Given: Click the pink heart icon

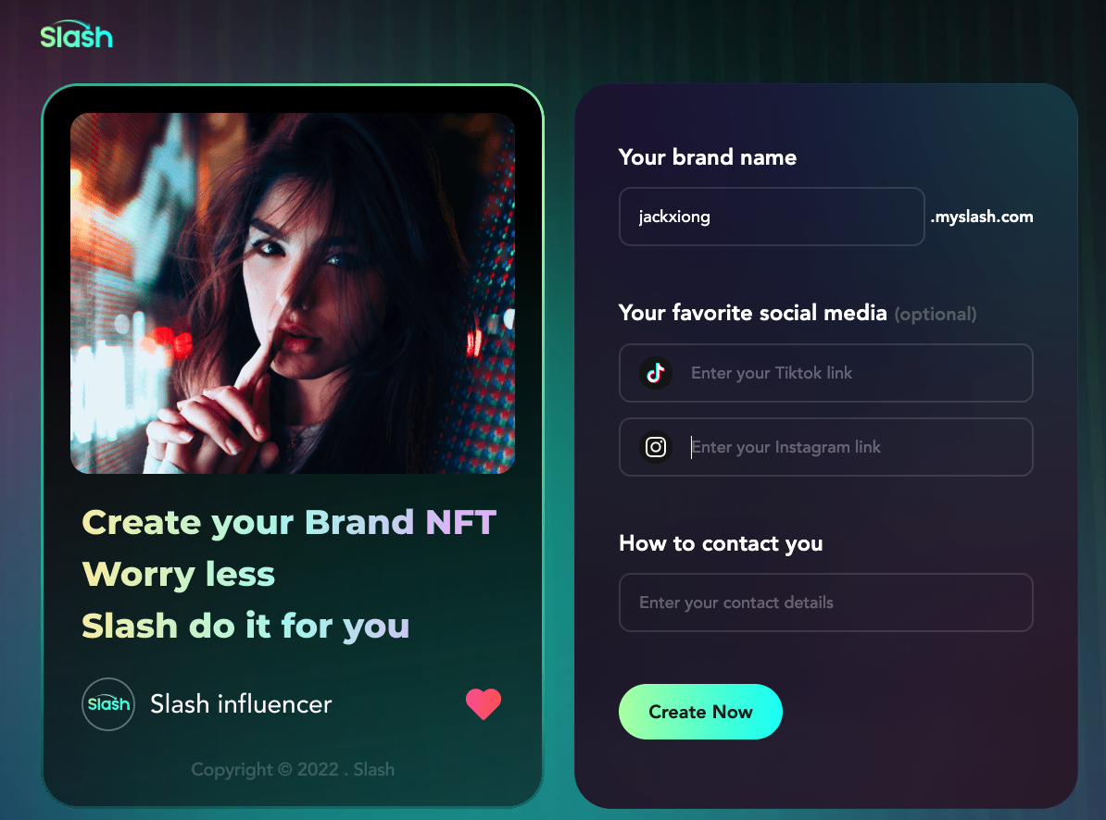Looking at the screenshot, I should (x=484, y=703).
